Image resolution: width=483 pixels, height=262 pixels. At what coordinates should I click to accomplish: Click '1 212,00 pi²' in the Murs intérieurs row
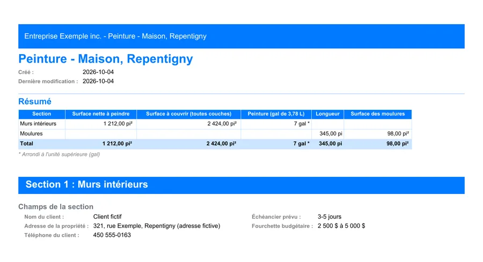click(118, 124)
